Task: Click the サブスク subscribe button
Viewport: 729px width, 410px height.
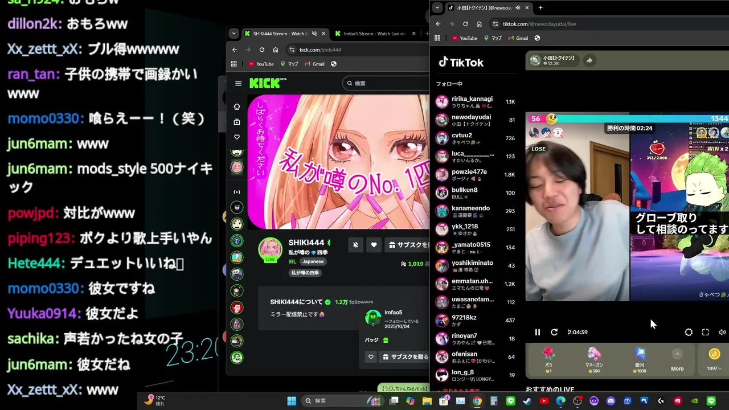Action: tap(407, 245)
